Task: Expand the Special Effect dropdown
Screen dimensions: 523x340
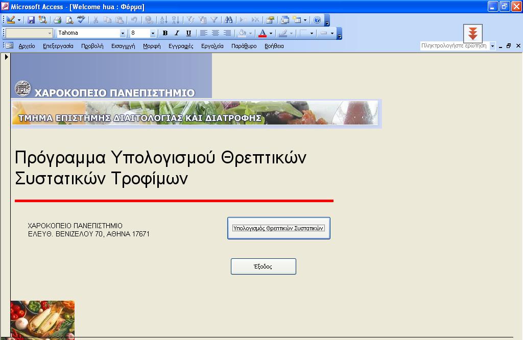Action: [x=332, y=33]
